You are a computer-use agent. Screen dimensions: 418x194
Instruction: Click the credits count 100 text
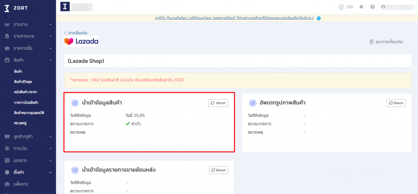pyautogui.click(x=350, y=7)
